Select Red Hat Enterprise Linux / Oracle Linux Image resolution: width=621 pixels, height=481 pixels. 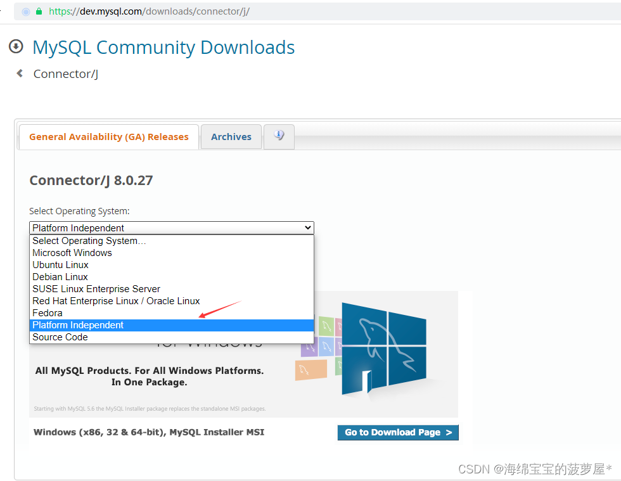click(172, 301)
